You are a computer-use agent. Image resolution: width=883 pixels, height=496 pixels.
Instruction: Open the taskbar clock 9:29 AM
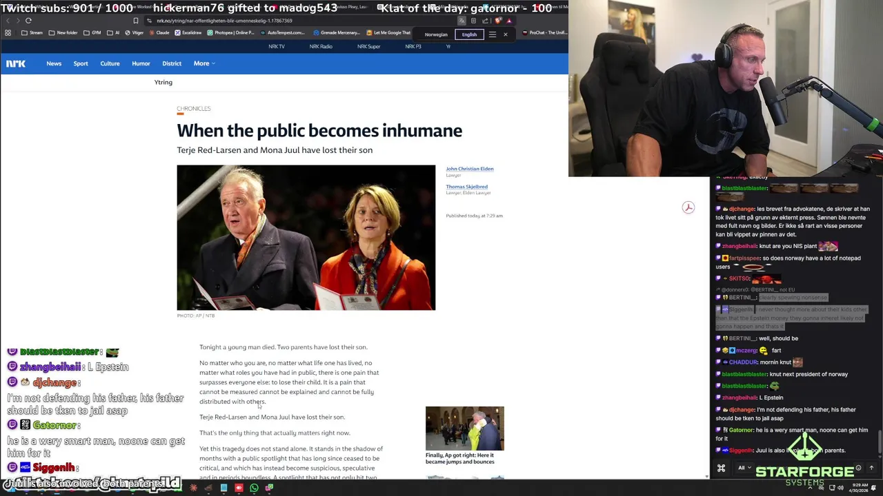[x=860, y=488]
